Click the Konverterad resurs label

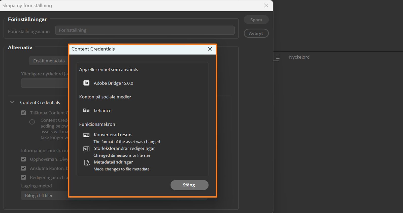tap(113, 135)
